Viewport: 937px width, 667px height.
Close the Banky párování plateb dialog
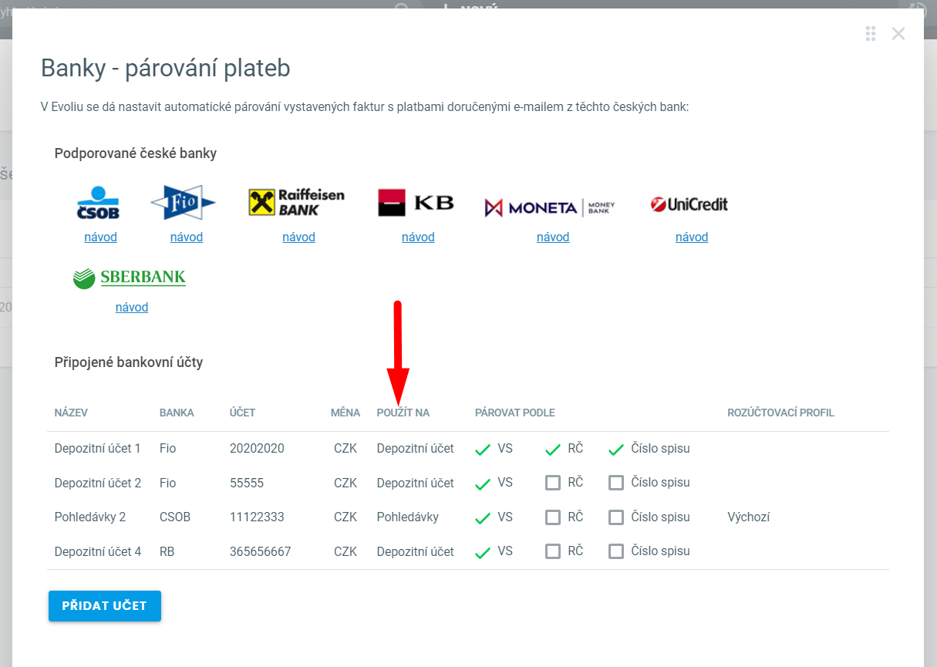tap(898, 33)
